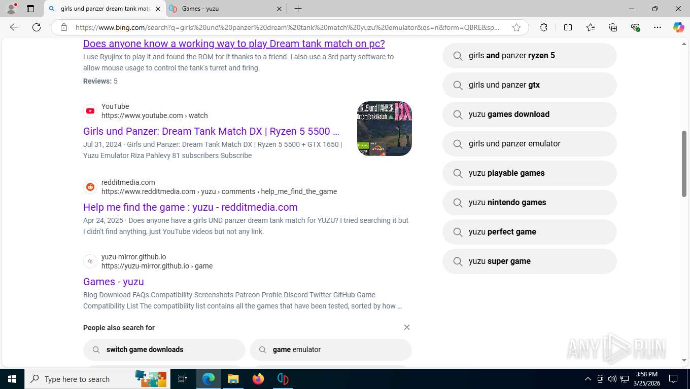Image resolution: width=690 pixels, height=389 pixels.
Task: Refresh the current page
Action: [x=37, y=27]
